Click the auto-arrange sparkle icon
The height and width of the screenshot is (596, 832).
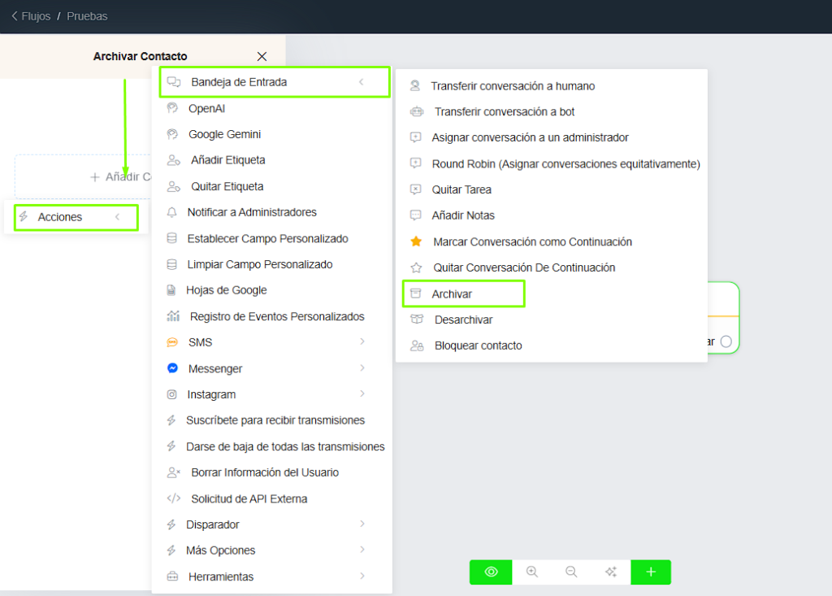[611, 572]
